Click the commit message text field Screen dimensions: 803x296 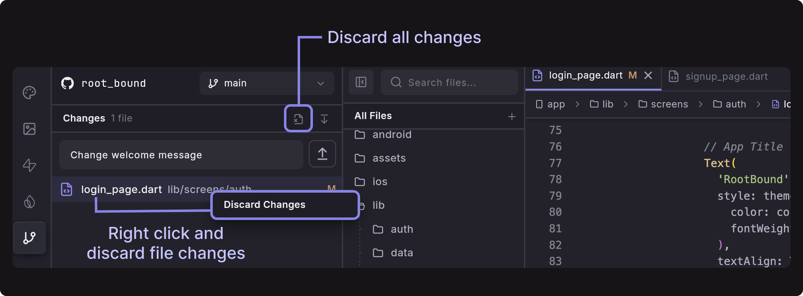[x=181, y=155]
